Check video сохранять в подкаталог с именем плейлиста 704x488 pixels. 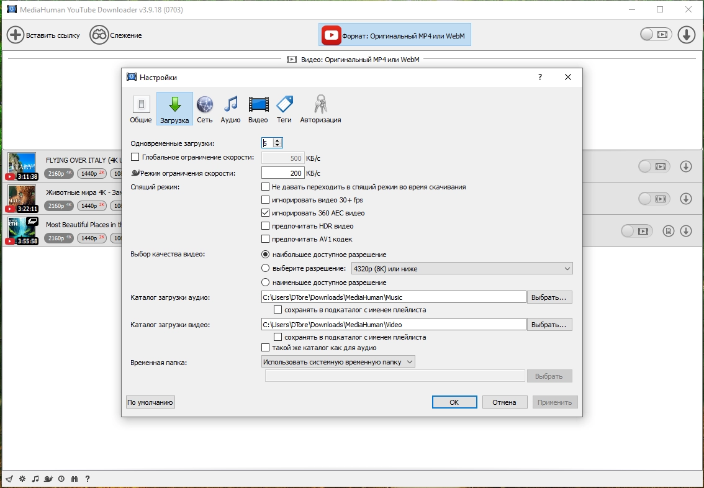pos(278,337)
